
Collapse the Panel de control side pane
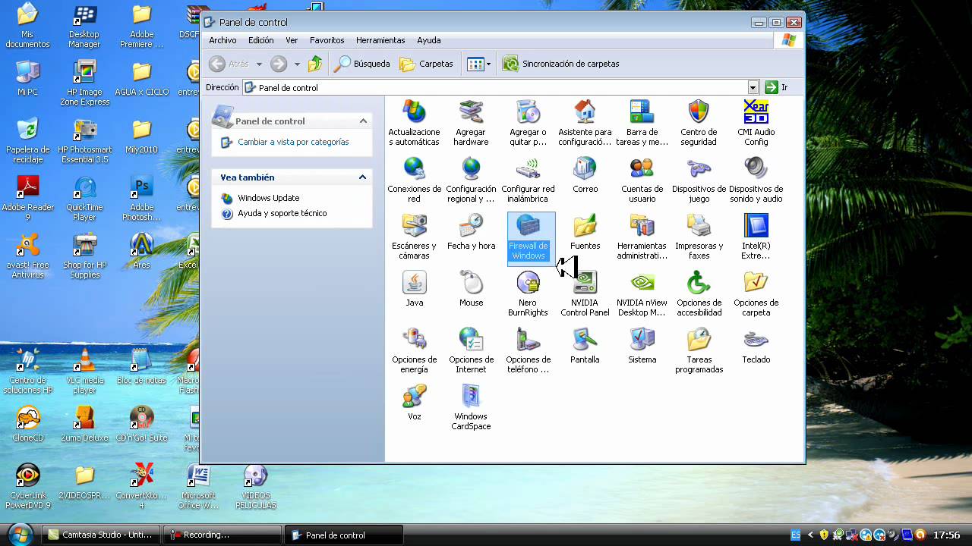click(363, 121)
